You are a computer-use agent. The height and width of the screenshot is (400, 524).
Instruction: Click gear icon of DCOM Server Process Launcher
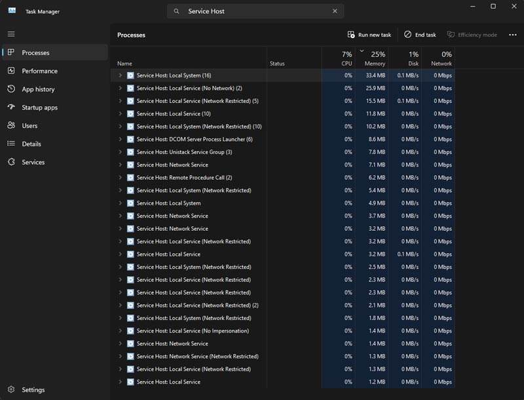tap(130, 140)
